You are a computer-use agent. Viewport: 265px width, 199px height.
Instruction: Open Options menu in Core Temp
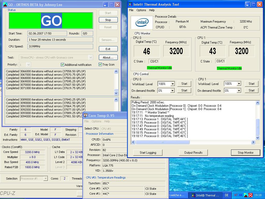[96, 121]
